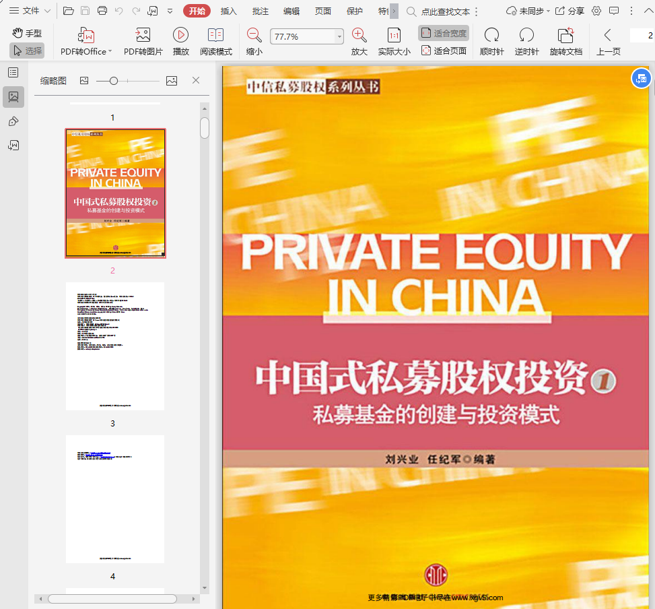The height and width of the screenshot is (609, 655).
Task: Select the page 2 cover thumbnail
Action: pos(115,193)
